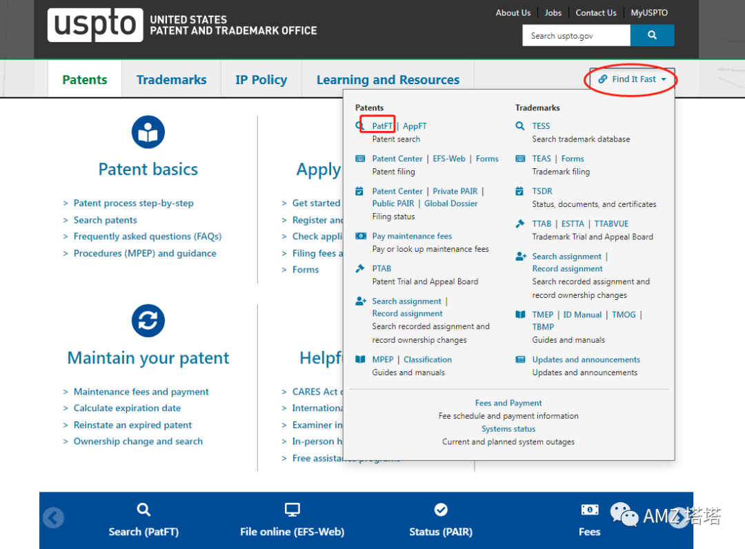Click person icon beside patents Search assignment
This screenshot has height=549, width=745.
[361, 301]
